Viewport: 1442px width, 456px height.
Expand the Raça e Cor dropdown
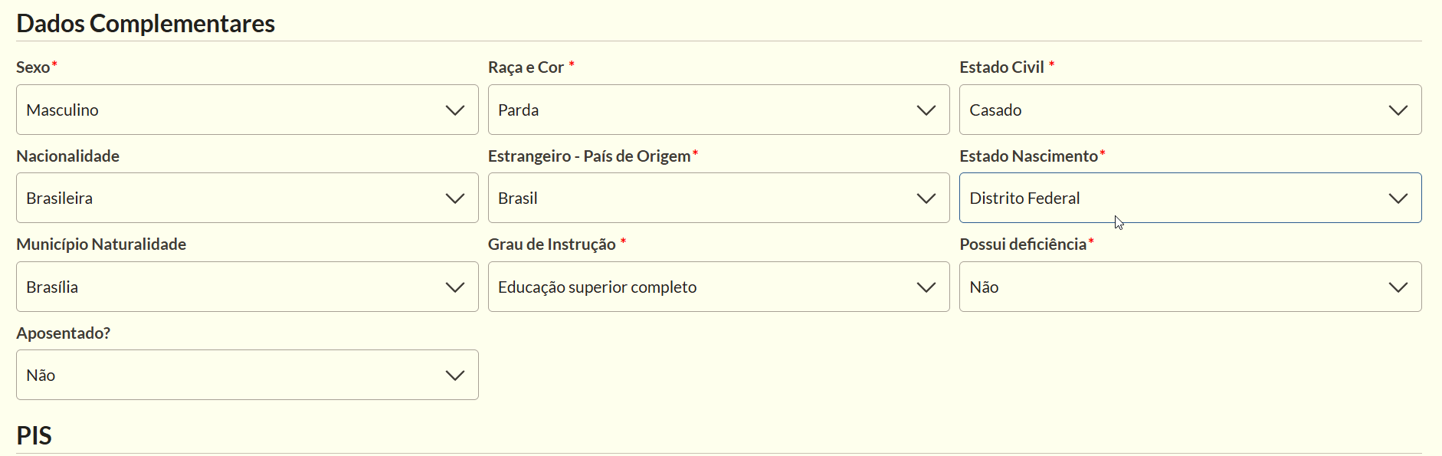pos(719,110)
